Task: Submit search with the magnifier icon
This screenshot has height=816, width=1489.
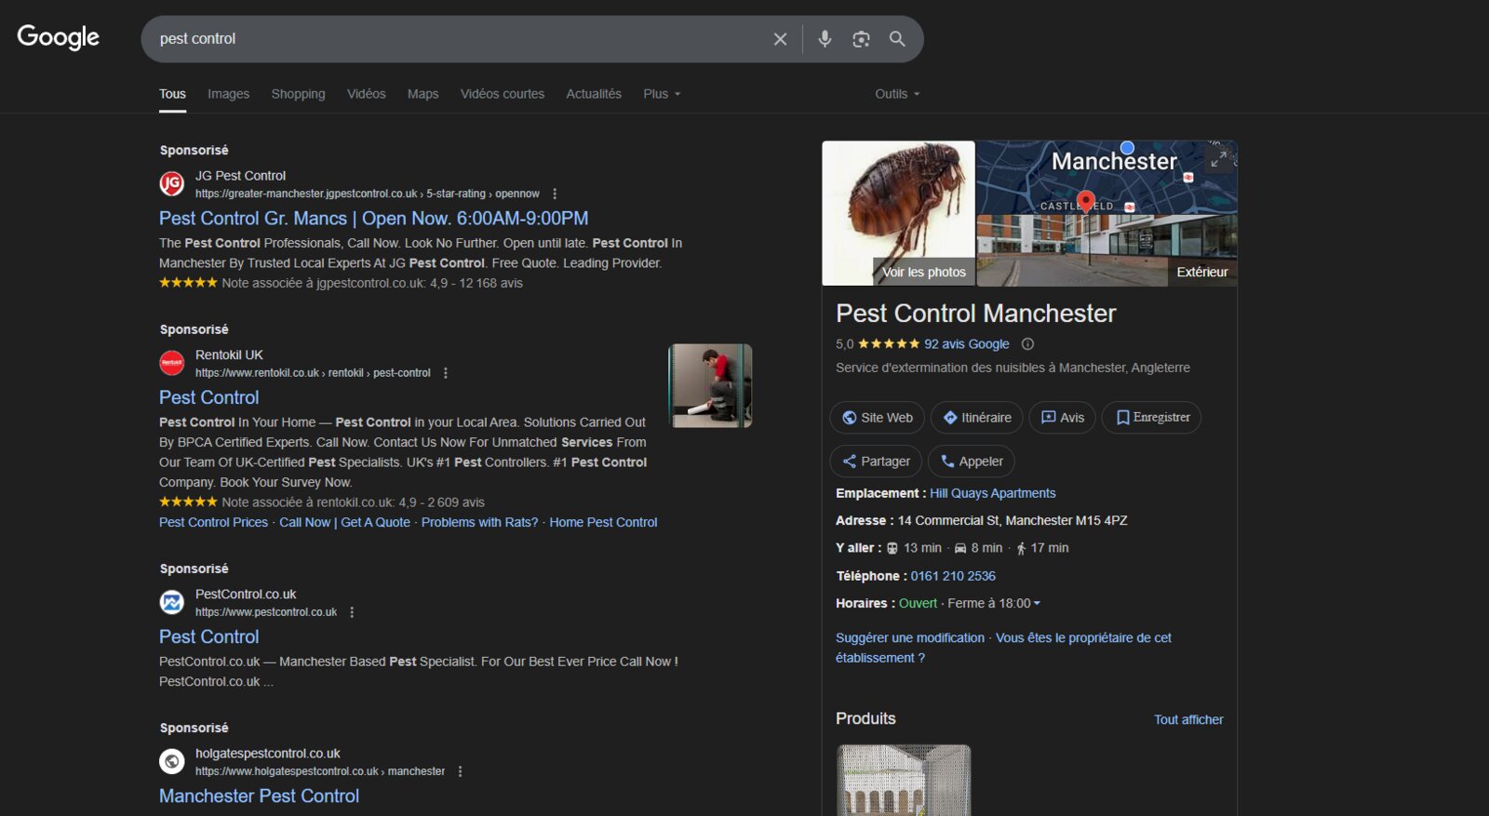Action: click(897, 39)
